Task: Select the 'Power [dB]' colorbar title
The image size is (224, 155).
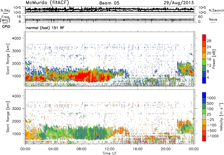Action: (214, 59)
